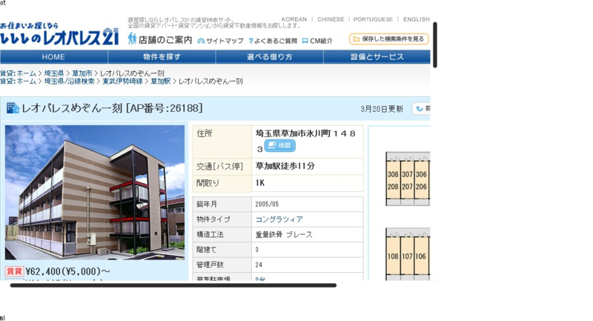Select room 208 on floor plan
This screenshot has width=593, height=321.
393,186
